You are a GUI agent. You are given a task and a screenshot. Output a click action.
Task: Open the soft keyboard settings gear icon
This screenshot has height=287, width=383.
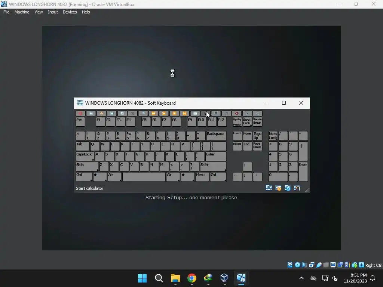point(278,188)
